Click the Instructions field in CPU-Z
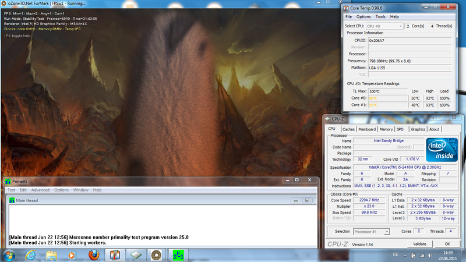Screen dimensions: 466x262 pyautogui.click(x=405, y=186)
